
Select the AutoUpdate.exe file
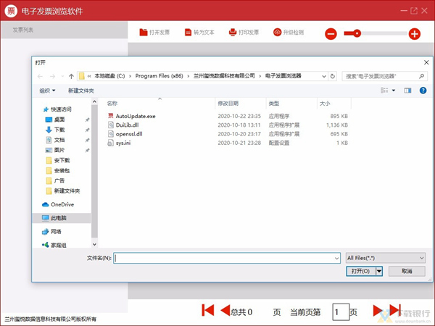tap(136, 116)
